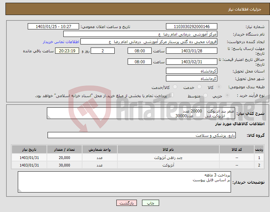
Task: Click the remaining days field showing 2
Action: pyautogui.click(x=103, y=51)
